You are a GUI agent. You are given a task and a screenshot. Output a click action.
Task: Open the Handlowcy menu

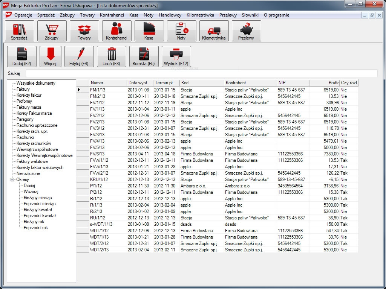pyautogui.click(x=170, y=15)
